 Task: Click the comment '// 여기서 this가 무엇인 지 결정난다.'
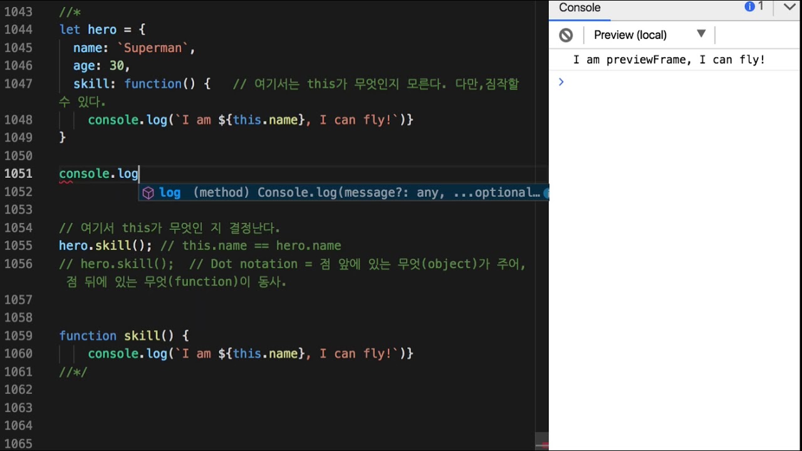pyautogui.click(x=169, y=228)
